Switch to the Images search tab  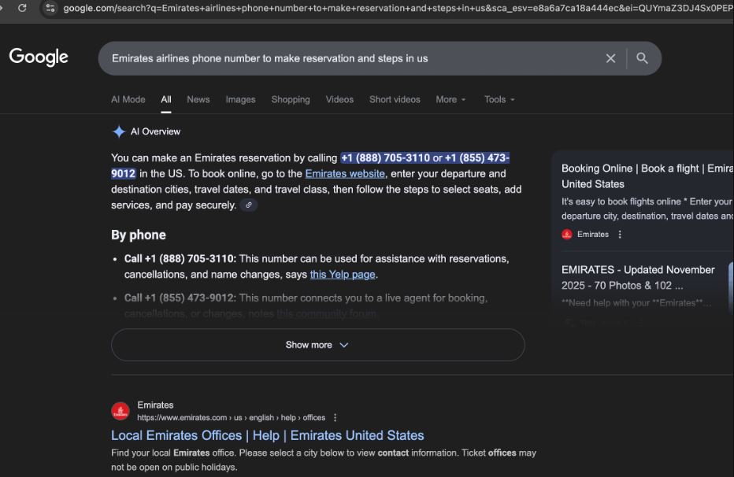pyautogui.click(x=240, y=99)
